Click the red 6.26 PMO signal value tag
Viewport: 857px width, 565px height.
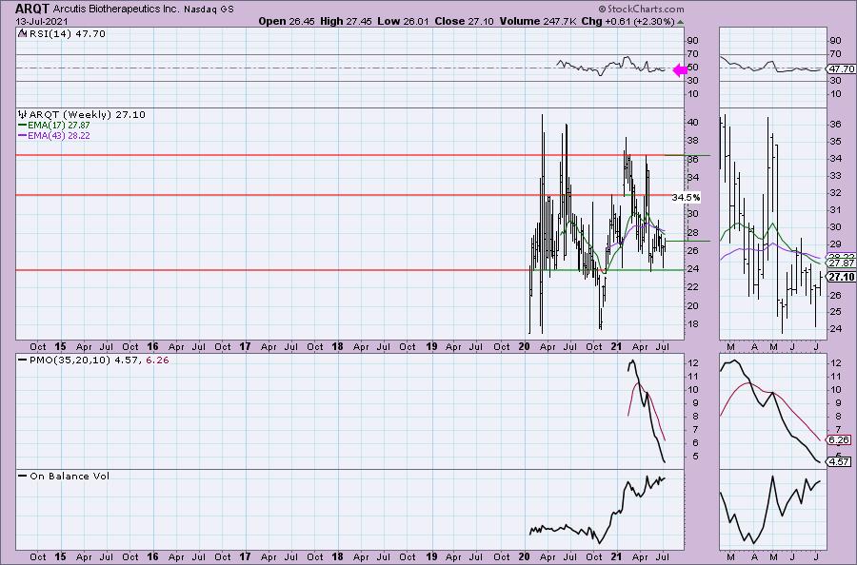[839, 439]
